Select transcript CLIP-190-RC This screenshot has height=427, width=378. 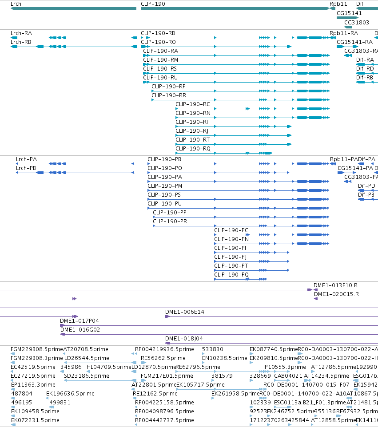click(x=193, y=104)
